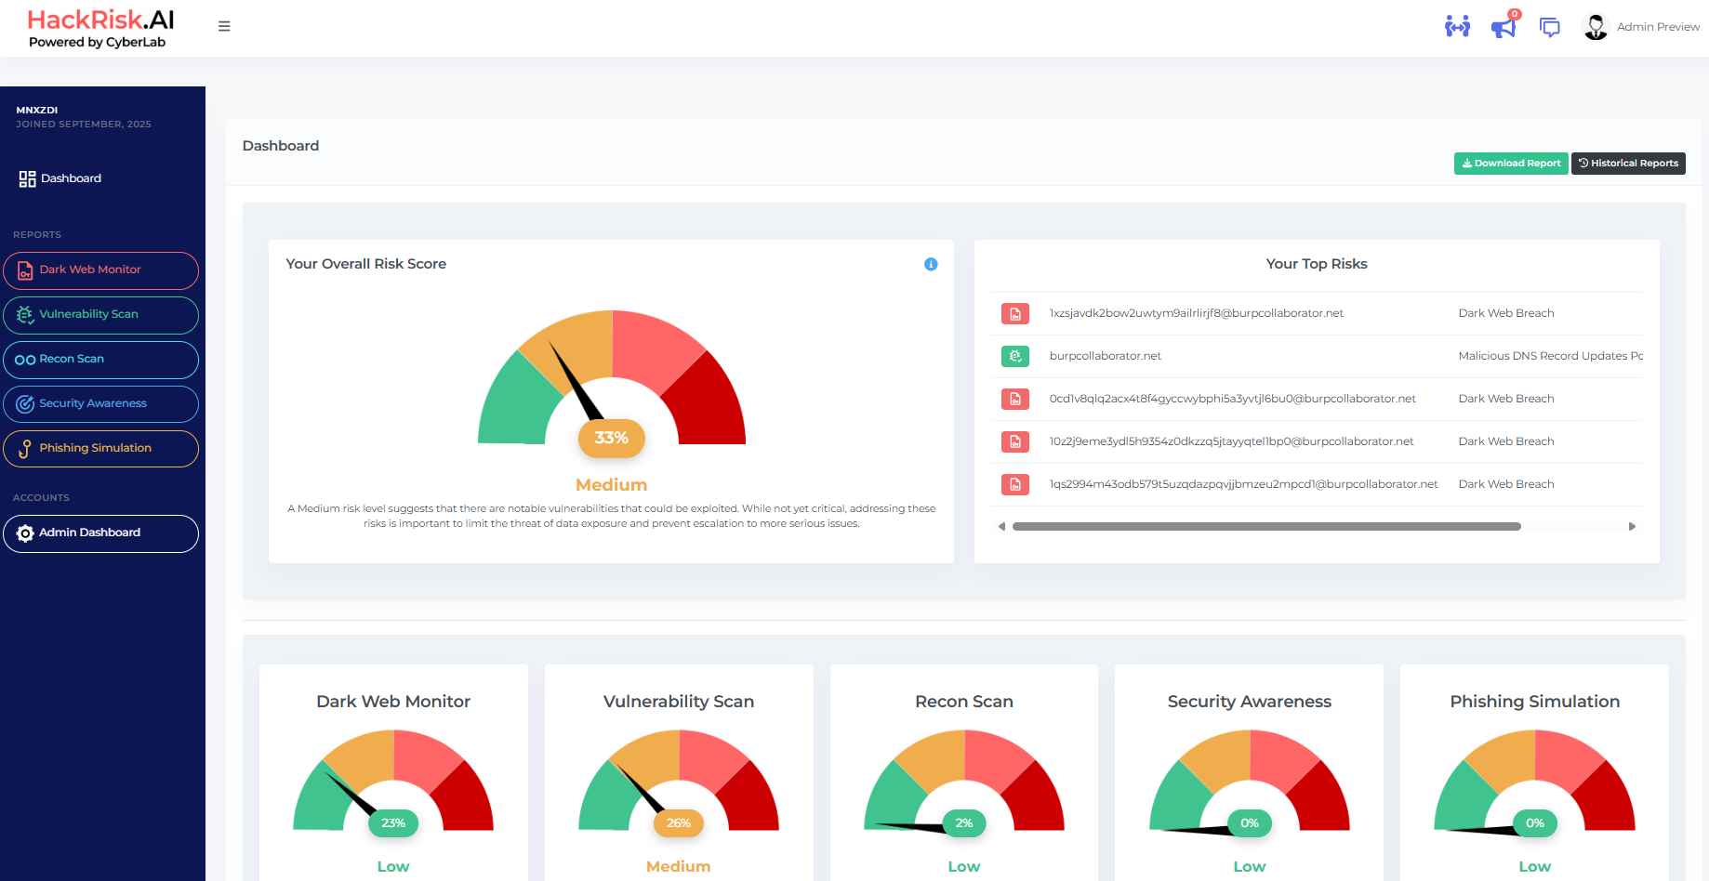Open the team collaboration icon in header

(x=1457, y=27)
